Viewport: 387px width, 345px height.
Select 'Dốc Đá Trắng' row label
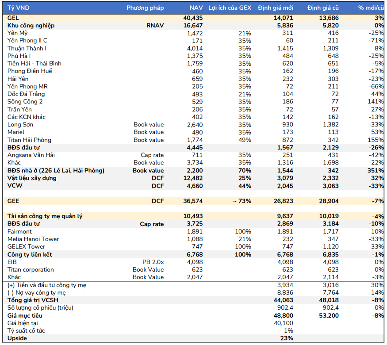tap(26, 94)
